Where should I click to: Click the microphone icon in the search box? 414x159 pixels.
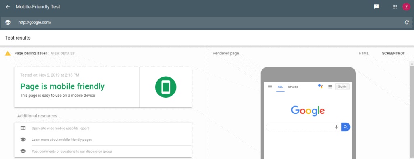(336, 127)
